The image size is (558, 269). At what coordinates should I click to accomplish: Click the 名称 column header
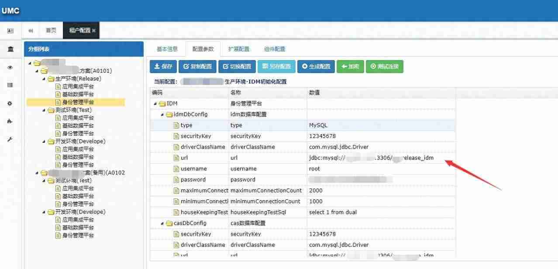tap(268, 93)
